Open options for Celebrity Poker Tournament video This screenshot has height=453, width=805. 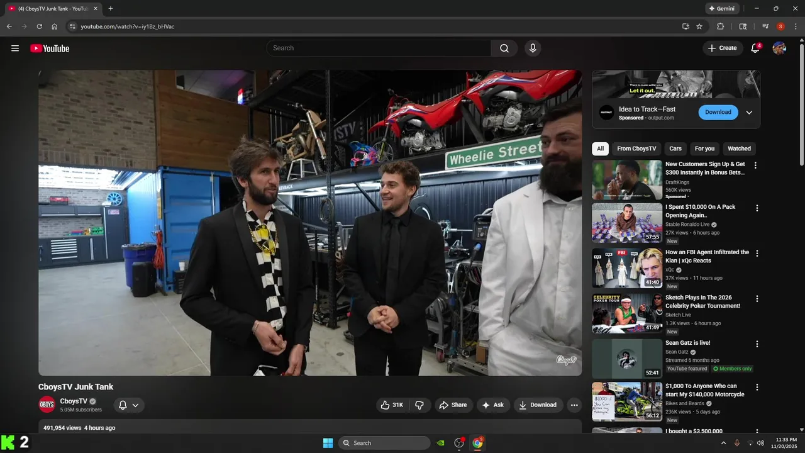coord(757,299)
